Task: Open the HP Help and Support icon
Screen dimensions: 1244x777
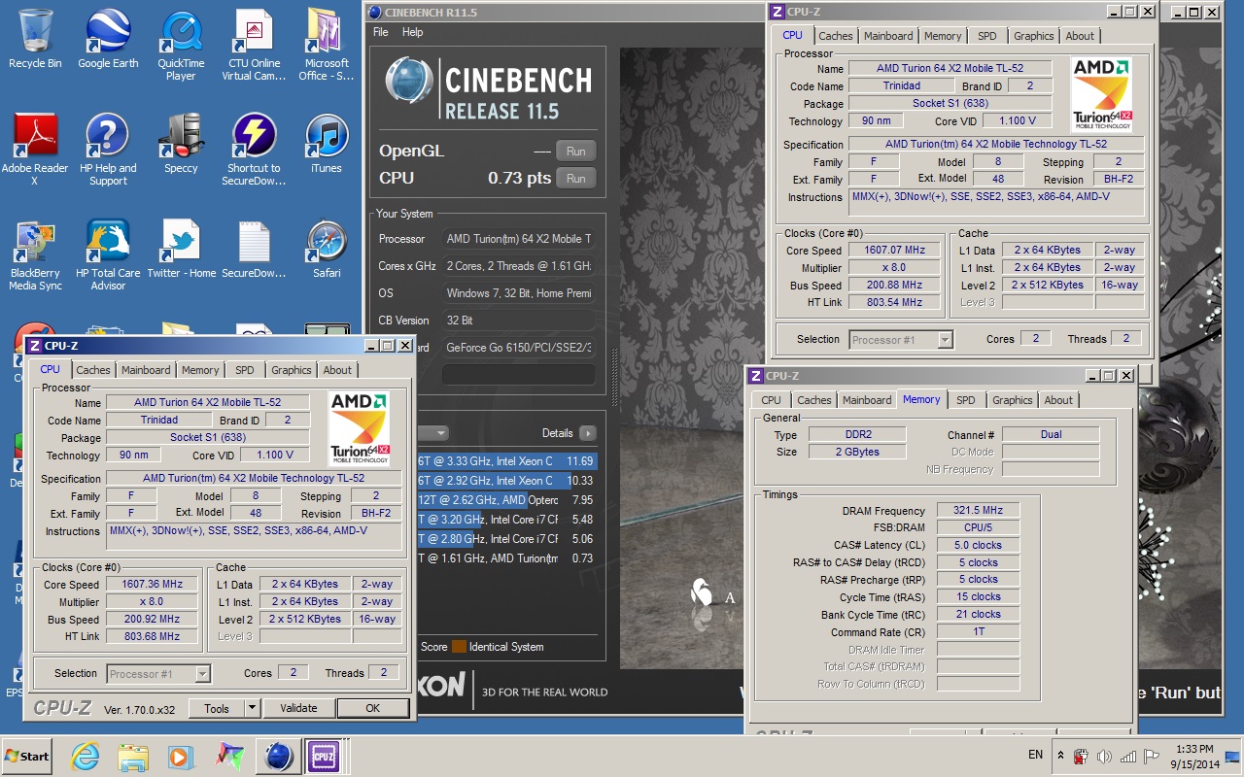Action: [x=108, y=150]
